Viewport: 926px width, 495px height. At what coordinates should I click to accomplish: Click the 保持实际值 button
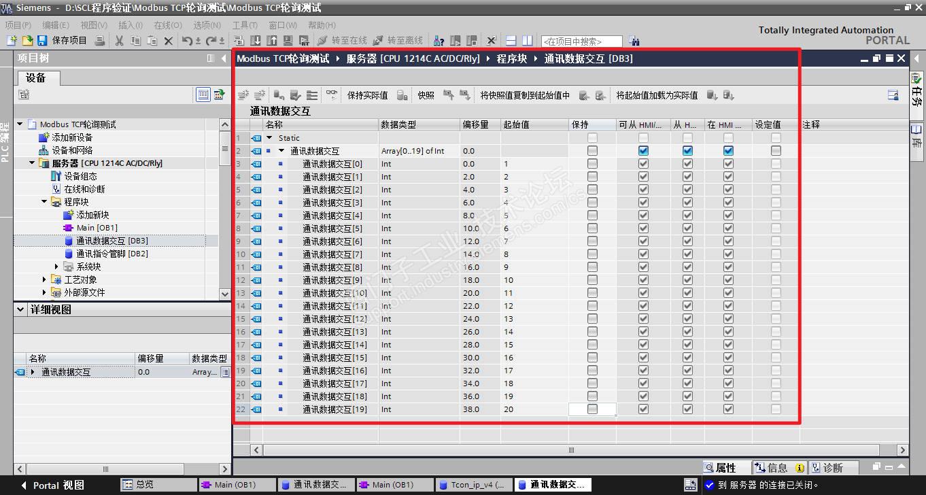[x=368, y=95]
